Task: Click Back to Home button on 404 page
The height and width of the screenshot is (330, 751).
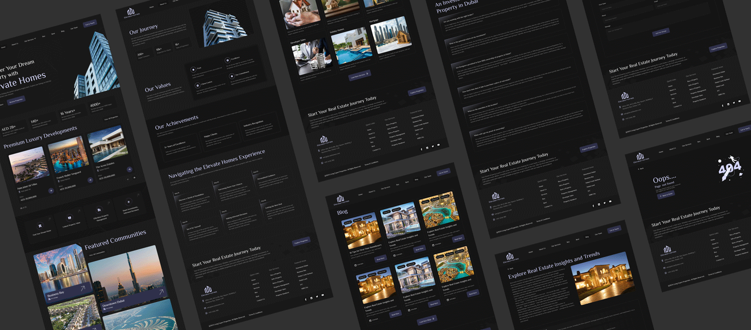Action: (666, 195)
